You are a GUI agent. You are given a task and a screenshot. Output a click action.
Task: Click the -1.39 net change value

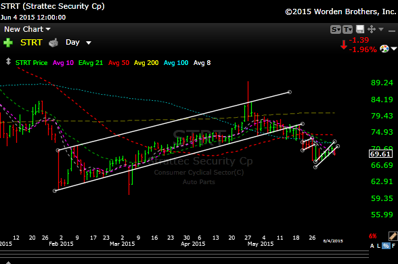click(359, 40)
